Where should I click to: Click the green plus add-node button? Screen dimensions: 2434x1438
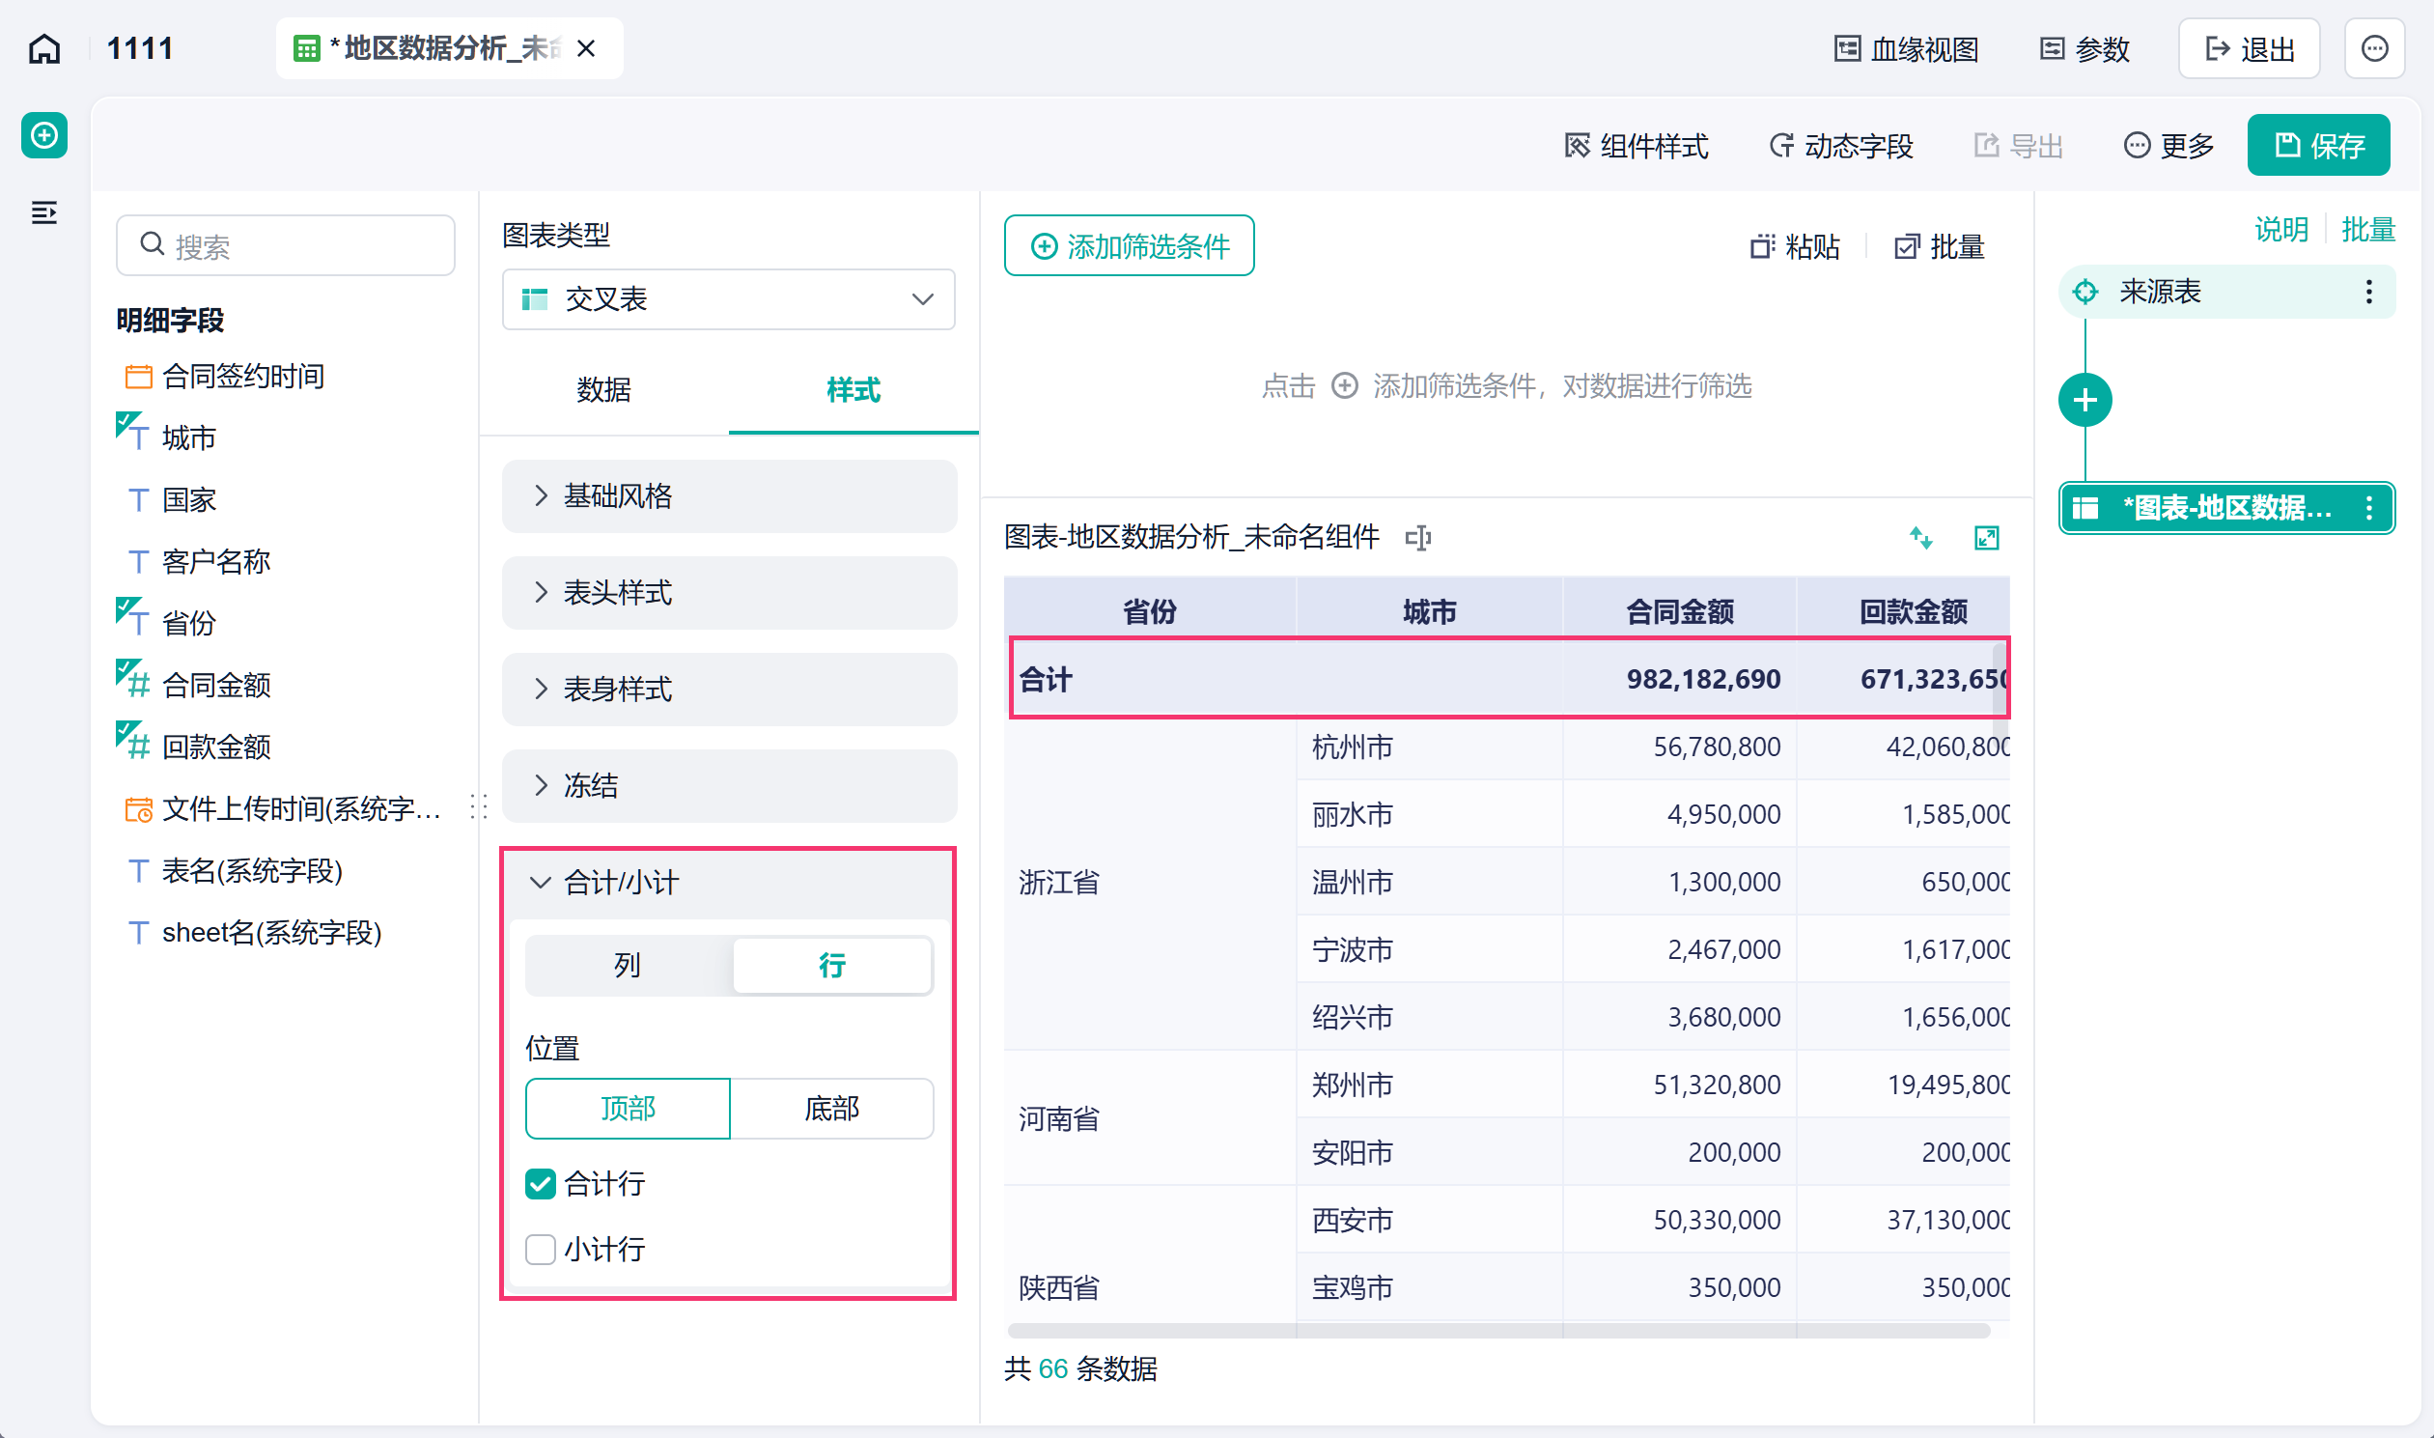click(x=2085, y=400)
